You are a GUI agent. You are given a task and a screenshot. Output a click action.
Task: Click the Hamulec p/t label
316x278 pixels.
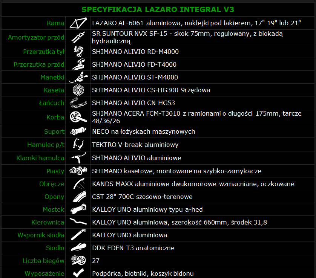point(46,145)
